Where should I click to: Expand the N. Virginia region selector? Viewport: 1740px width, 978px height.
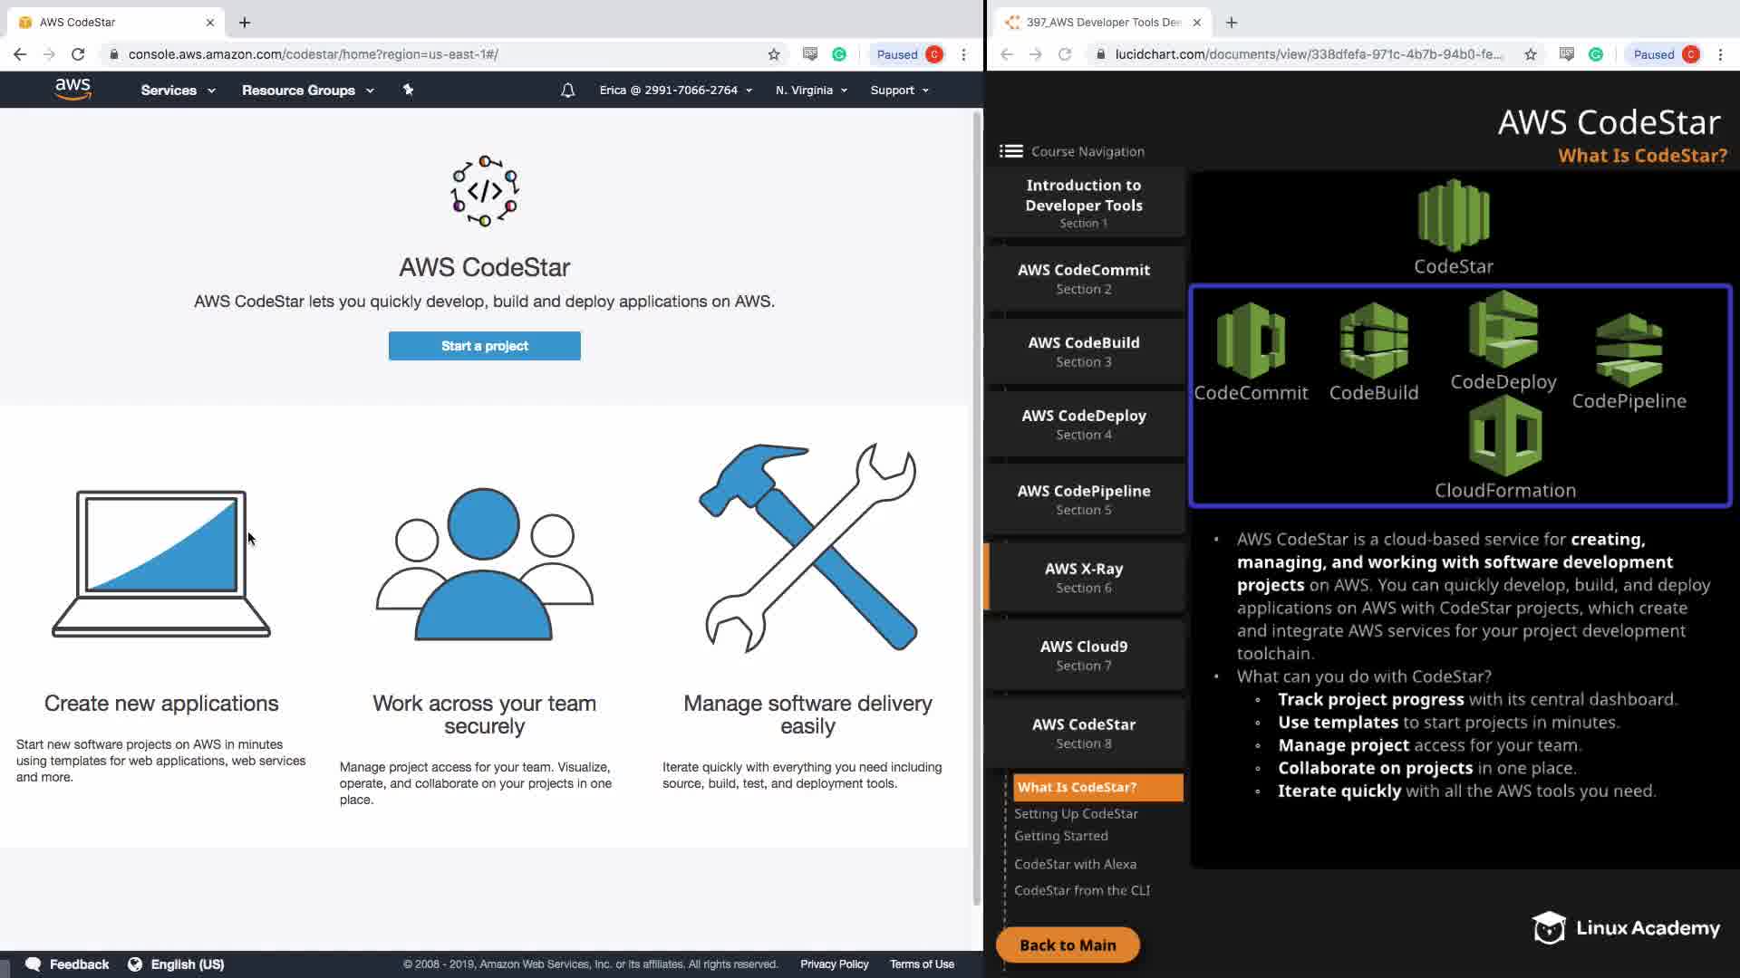click(x=811, y=90)
